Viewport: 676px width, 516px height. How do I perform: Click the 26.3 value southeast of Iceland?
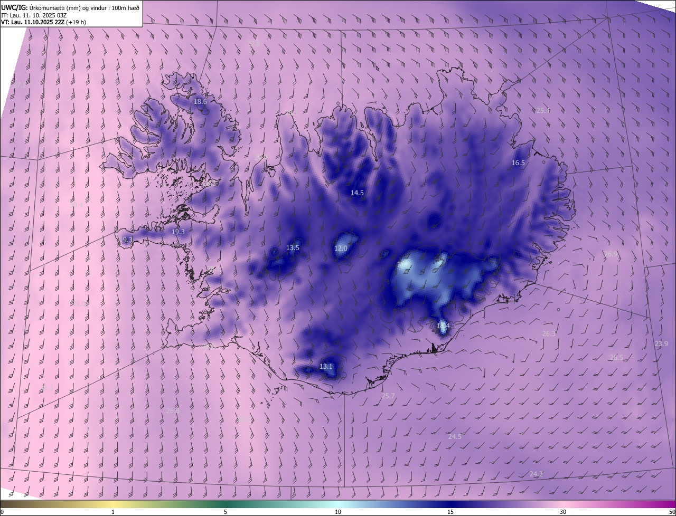549,334
